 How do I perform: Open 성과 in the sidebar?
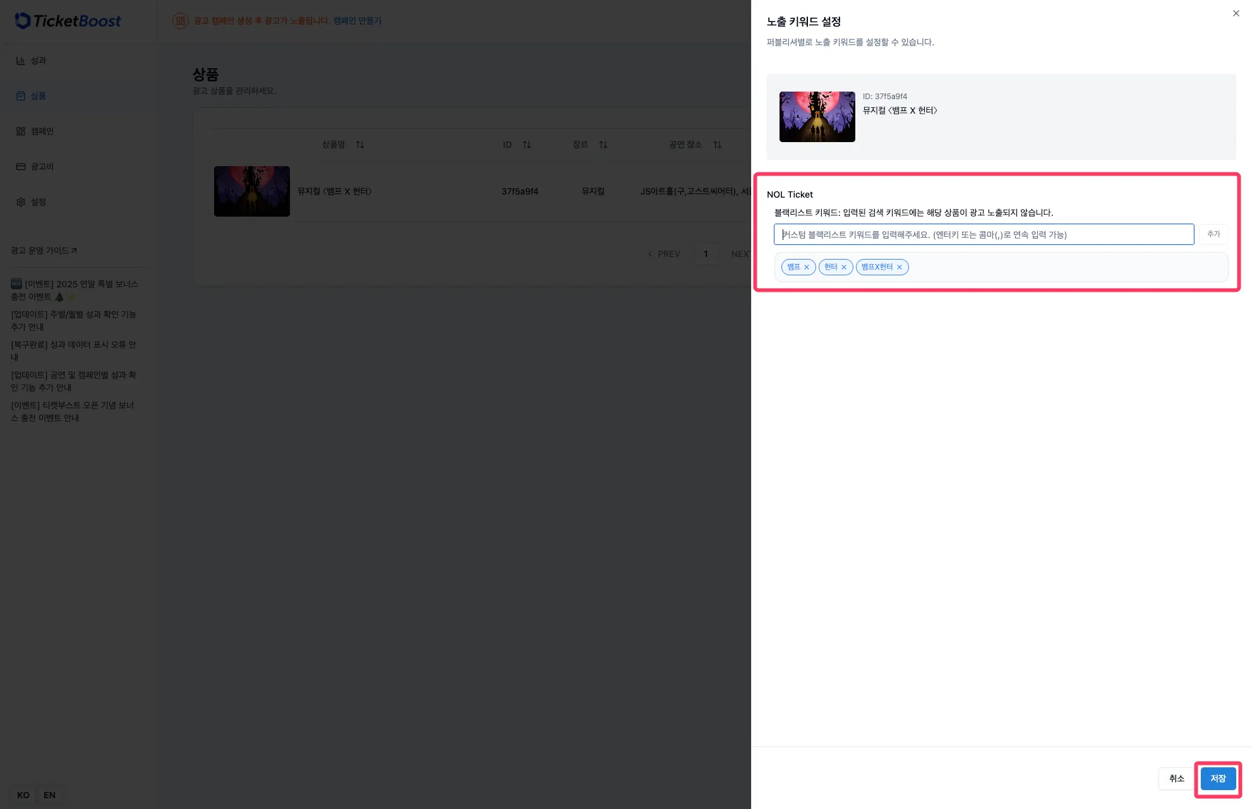click(x=38, y=61)
